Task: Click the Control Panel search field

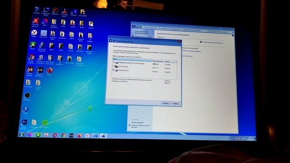Action: [x=222, y=32]
